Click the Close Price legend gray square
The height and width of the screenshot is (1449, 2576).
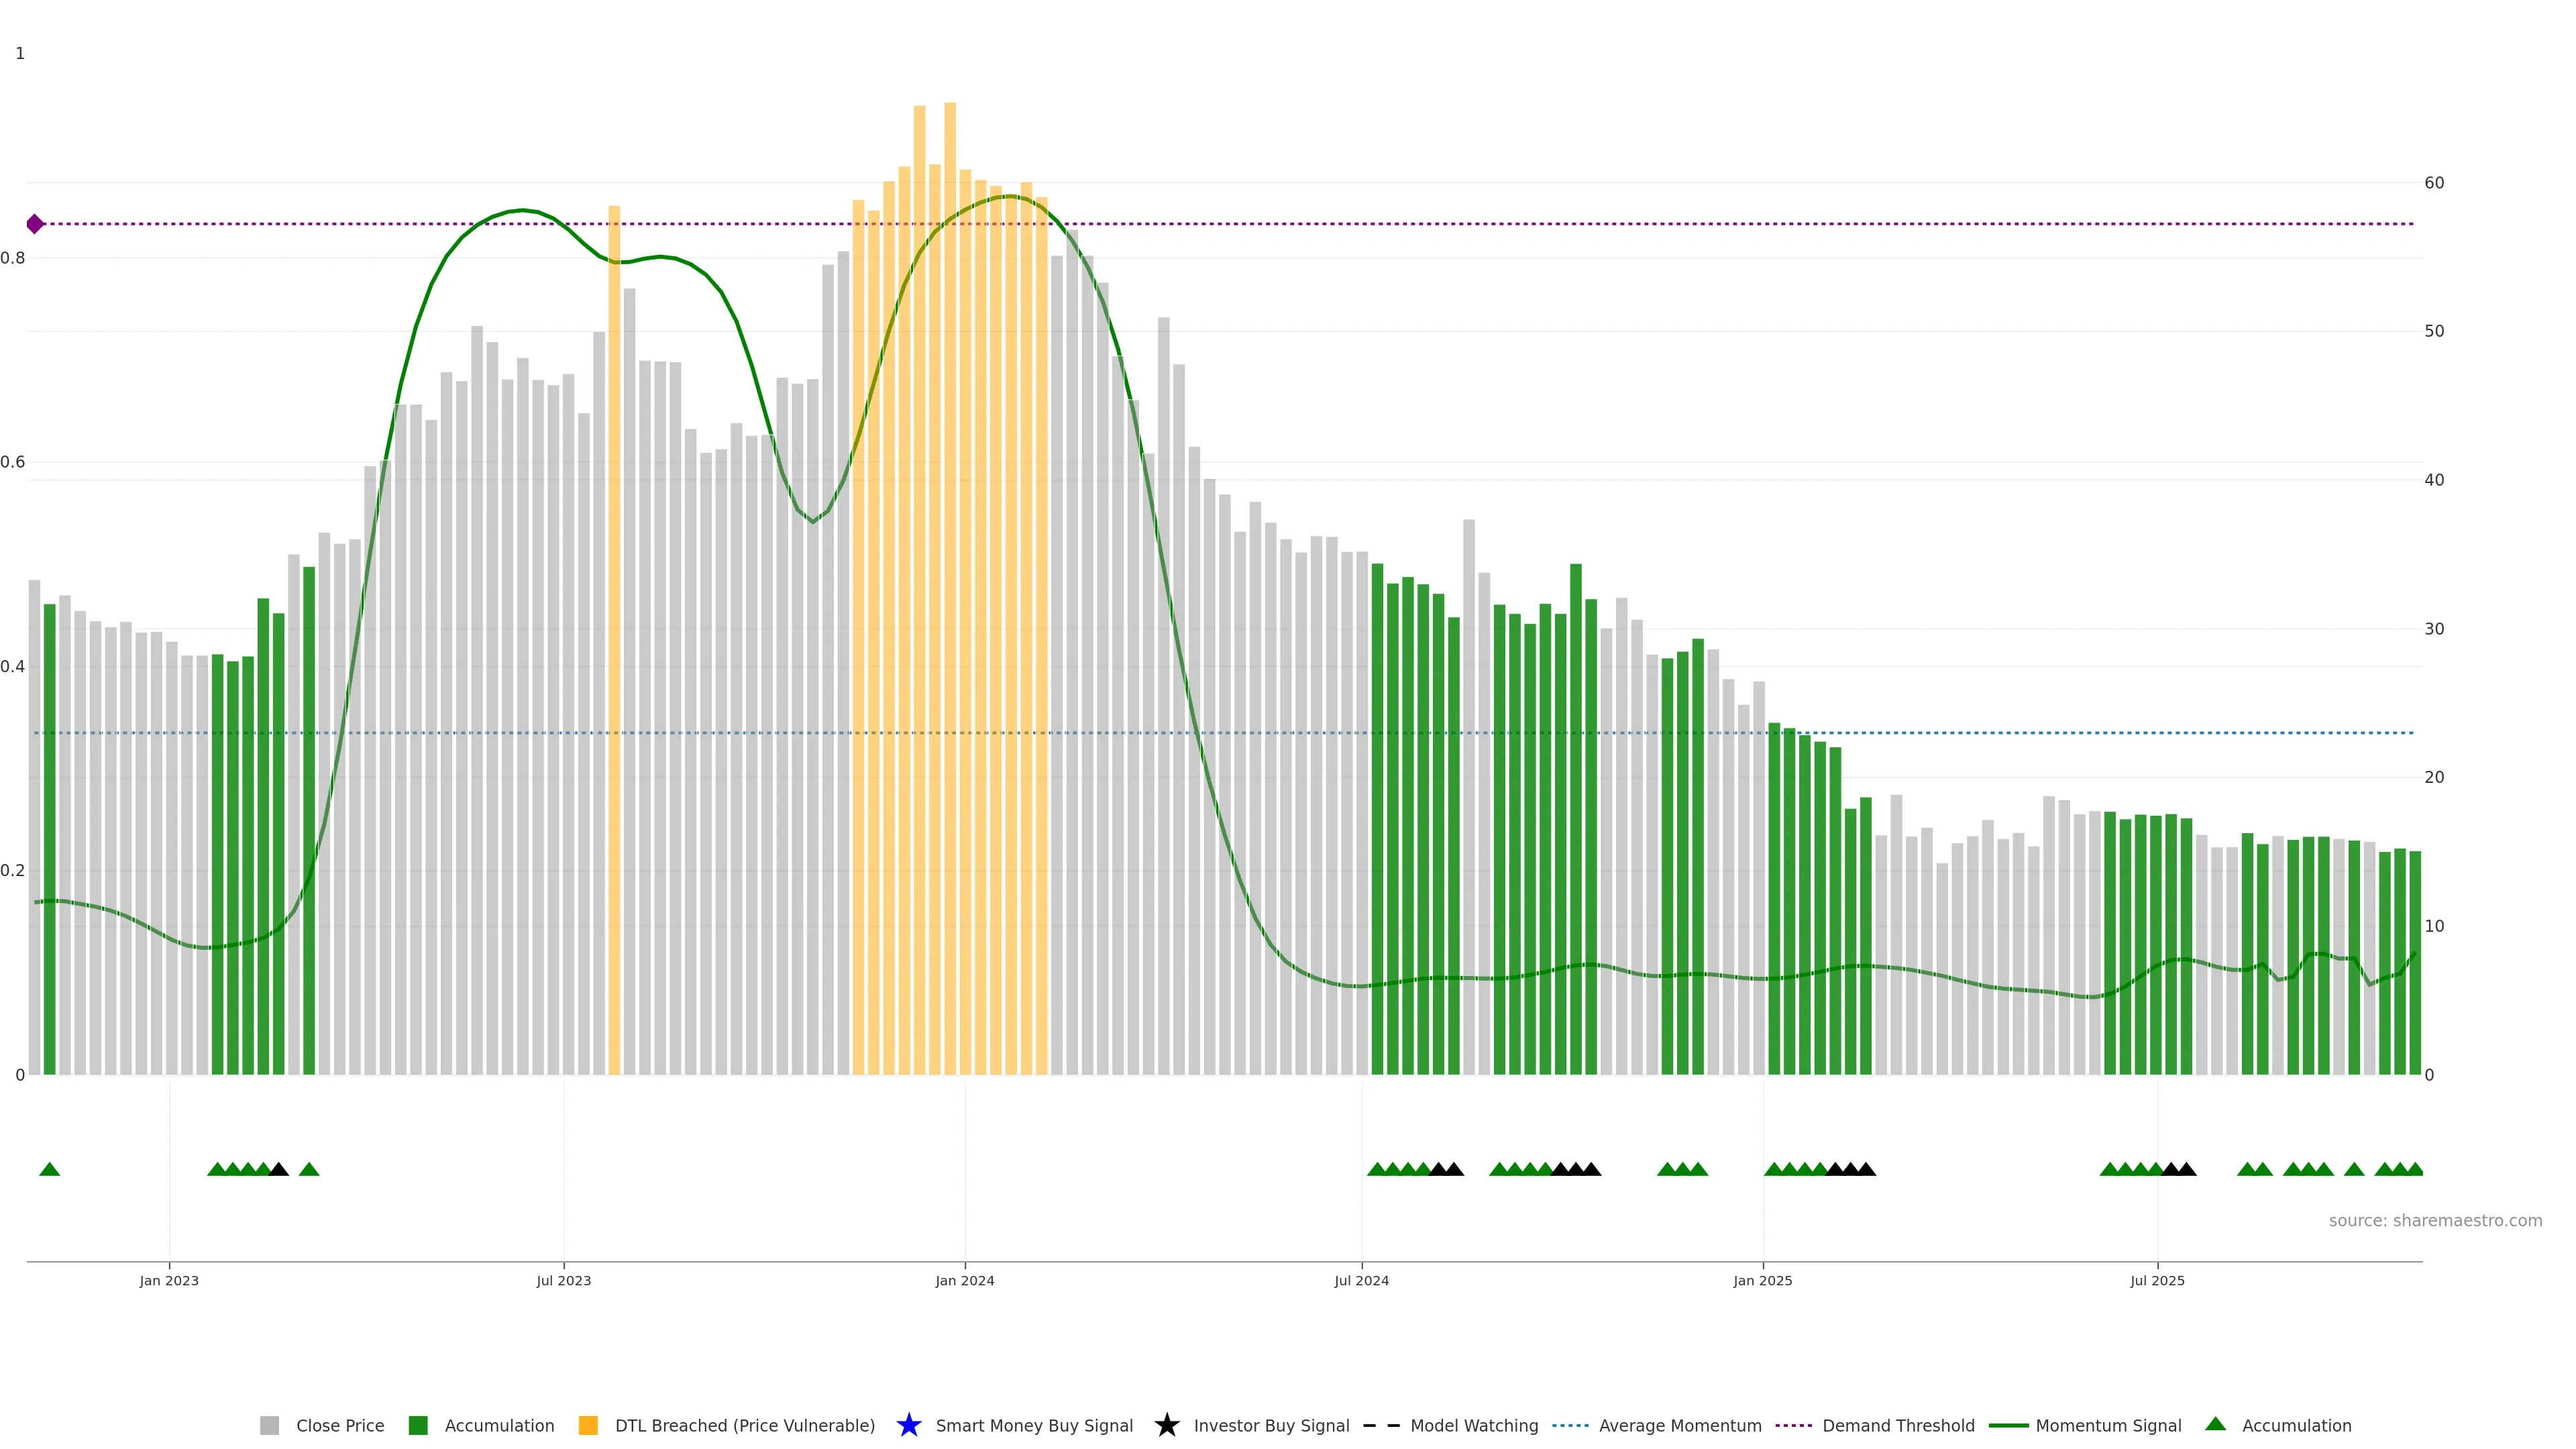coord(269,1425)
